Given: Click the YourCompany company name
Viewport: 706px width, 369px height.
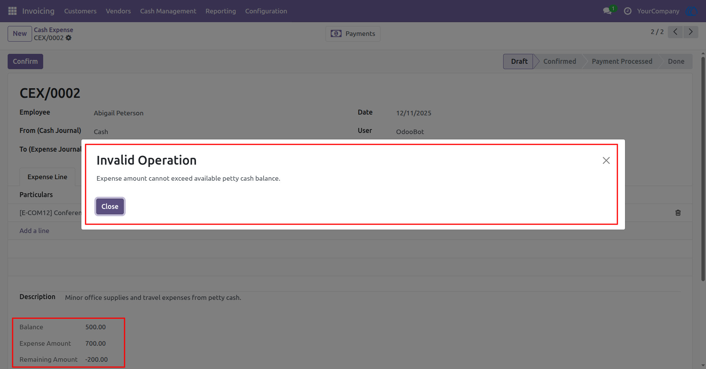Looking at the screenshot, I should pyautogui.click(x=658, y=11).
